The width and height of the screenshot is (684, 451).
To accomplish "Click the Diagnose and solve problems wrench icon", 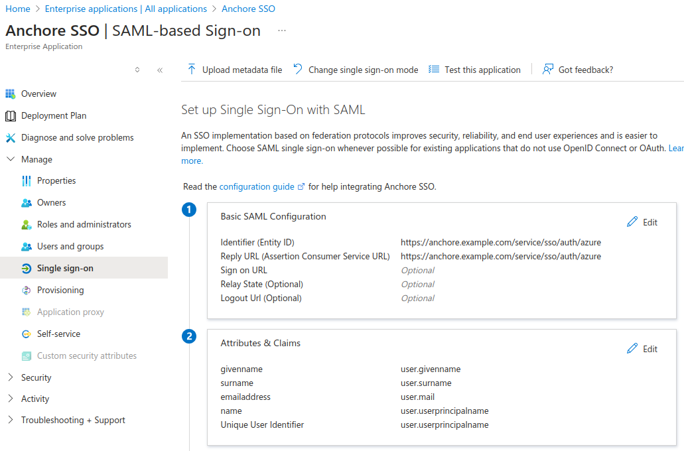I will [10, 138].
